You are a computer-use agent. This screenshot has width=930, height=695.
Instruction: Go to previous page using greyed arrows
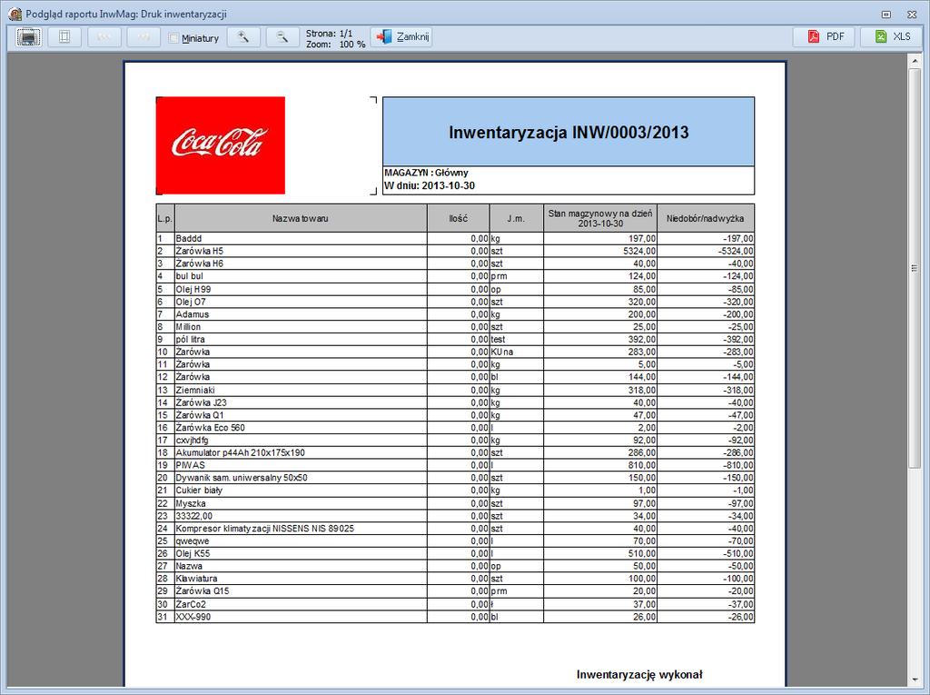(104, 37)
